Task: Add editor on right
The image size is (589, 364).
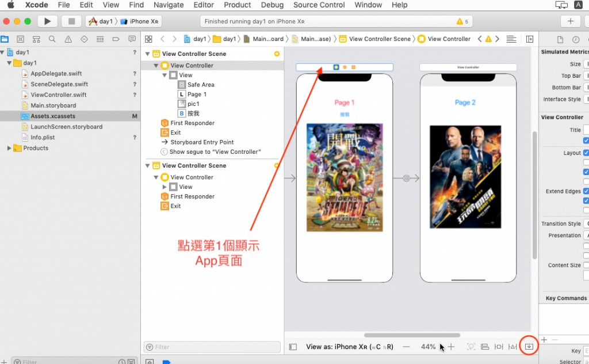Action: [530, 39]
